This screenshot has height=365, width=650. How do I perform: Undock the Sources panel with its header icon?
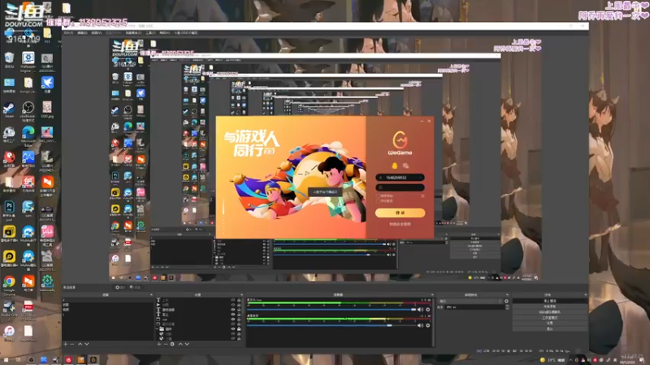(x=241, y=294)
